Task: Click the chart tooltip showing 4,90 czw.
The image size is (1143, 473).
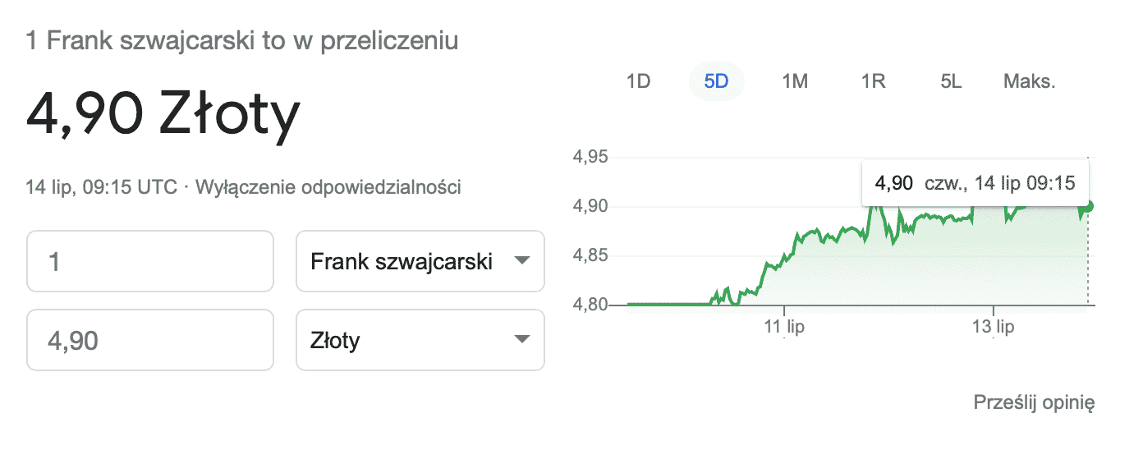Action: [975, 183]
